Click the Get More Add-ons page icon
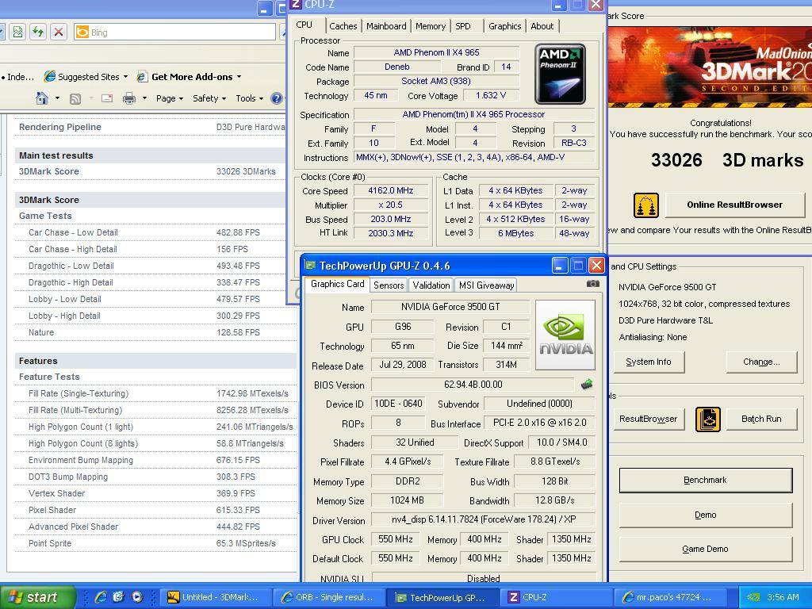The image size is (812, 609). [142, 77]
